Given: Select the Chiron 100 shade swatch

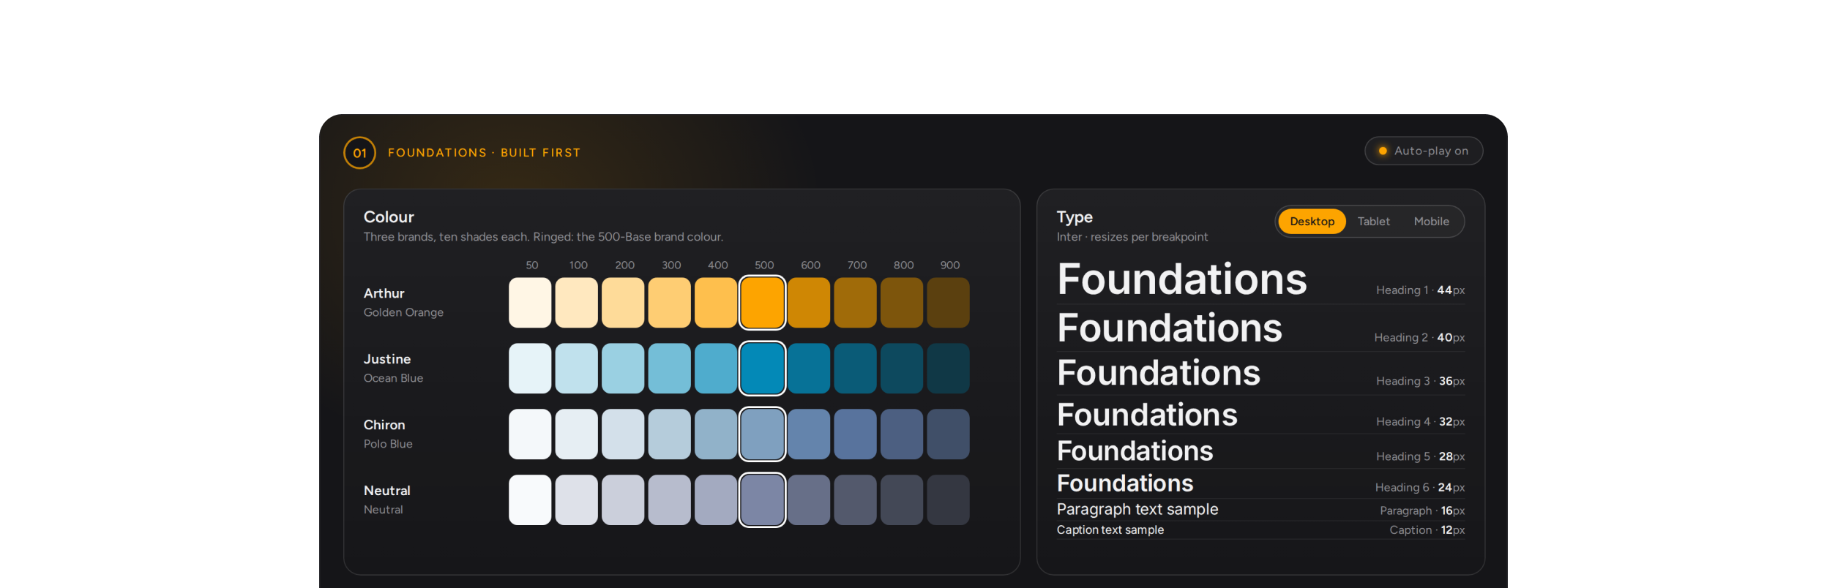Looking at the screenshot, I should click(x=577, y=434).
